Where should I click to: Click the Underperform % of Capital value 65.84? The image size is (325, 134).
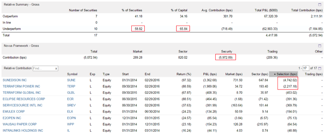(x=183, y=29)
